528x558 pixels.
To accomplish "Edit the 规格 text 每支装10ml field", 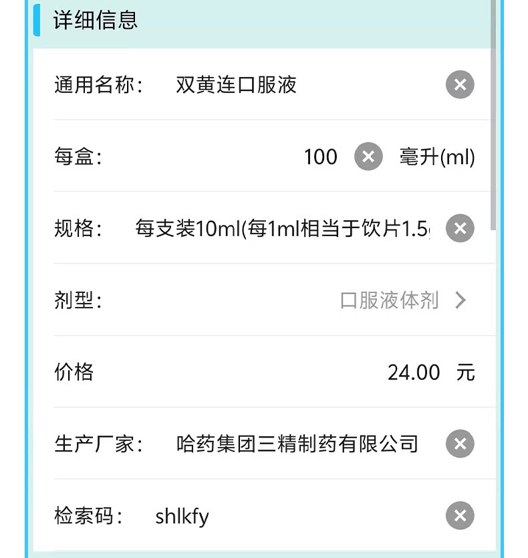I will pos(282,228).
